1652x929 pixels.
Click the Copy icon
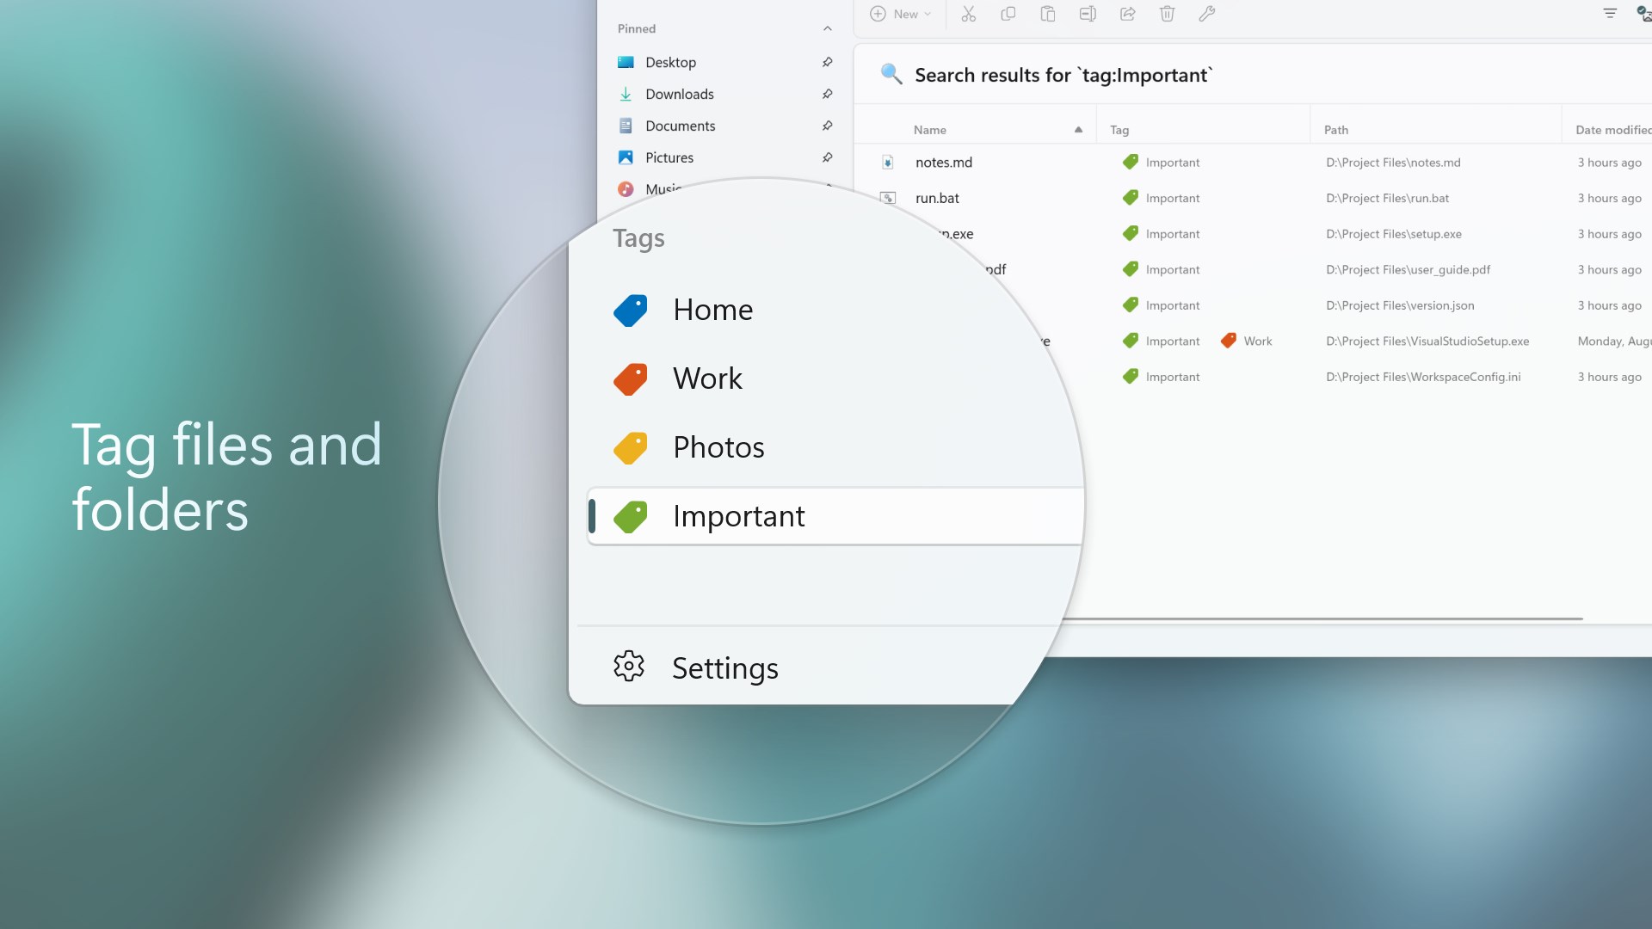tap(1008, 14)
